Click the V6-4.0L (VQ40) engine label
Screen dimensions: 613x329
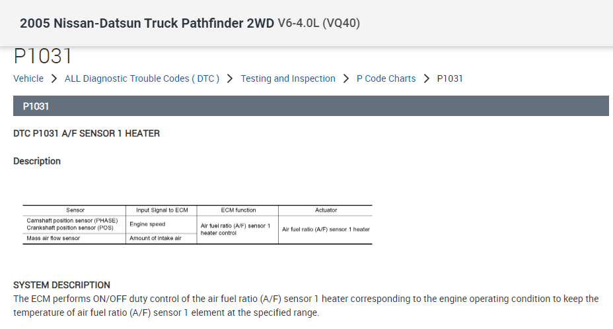point(319,23)
